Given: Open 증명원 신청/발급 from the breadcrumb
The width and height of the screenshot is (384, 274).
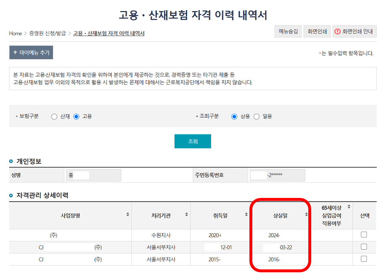Looking at the screenshot, I should pyautogui.click(x=46, y=33).
